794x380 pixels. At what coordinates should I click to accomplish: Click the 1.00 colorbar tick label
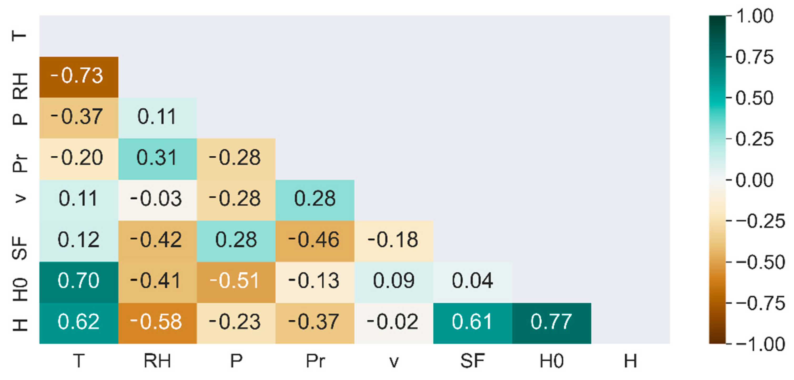pyautogui.click(x=754, y=16)
